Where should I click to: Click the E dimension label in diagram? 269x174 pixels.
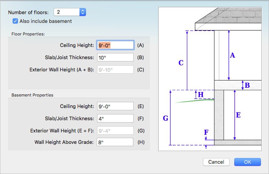[238, 115]
